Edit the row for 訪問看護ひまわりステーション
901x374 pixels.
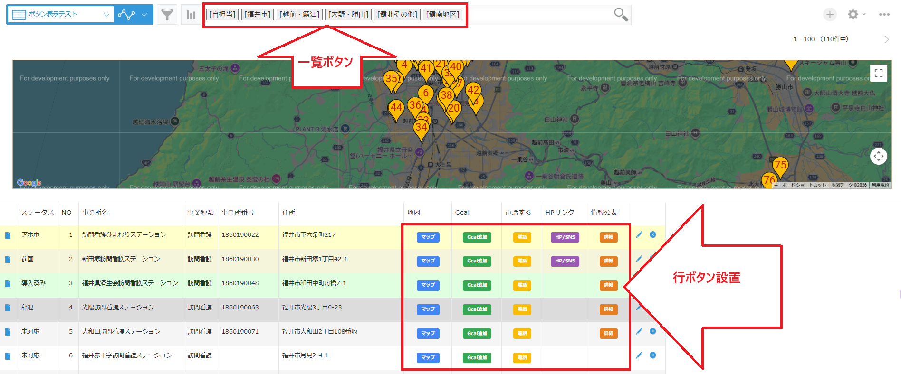point(639,234)
